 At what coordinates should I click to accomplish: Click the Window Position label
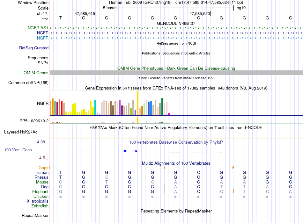[x=33, y=3]
